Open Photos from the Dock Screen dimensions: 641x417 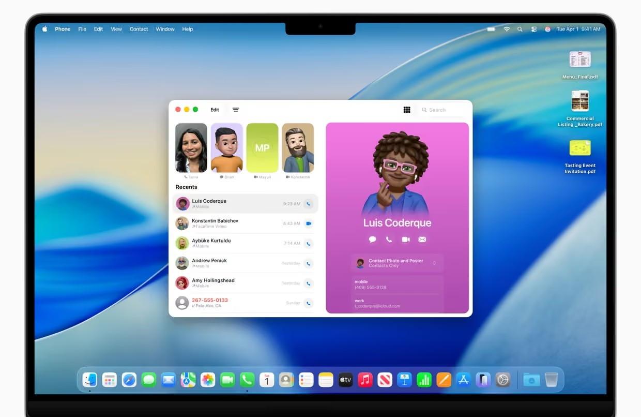click(x=208, y=380)
